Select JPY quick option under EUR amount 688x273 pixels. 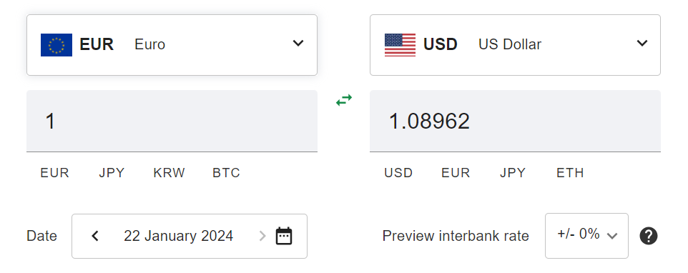(x=112, y=173)
